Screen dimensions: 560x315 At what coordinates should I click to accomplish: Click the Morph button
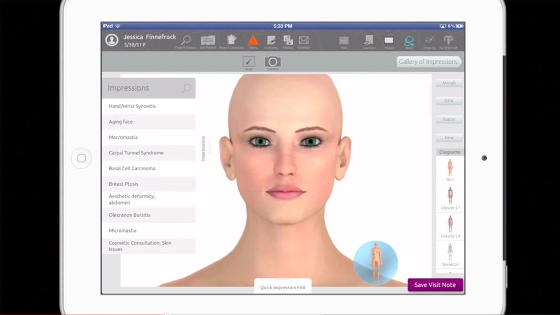pos(449,82)
